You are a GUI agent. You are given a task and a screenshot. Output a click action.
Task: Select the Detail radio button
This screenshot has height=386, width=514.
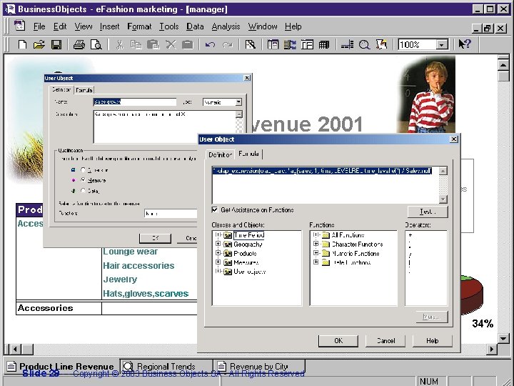pyautogui.click(x=83, y=190)
